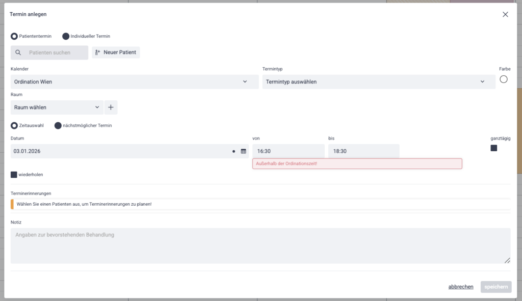
Task: Expand the Termintyp auswählen dropdown
Action: pyautogui.click(x=378, y=82)
